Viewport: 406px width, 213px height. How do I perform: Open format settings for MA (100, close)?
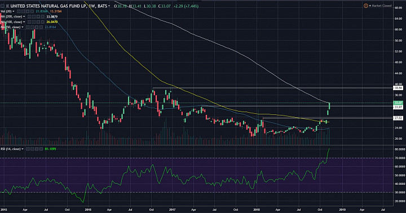pos(34,22)
